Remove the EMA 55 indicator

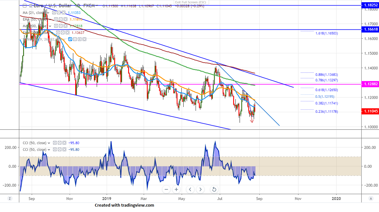pyautogui.click(x=65, y=19)
